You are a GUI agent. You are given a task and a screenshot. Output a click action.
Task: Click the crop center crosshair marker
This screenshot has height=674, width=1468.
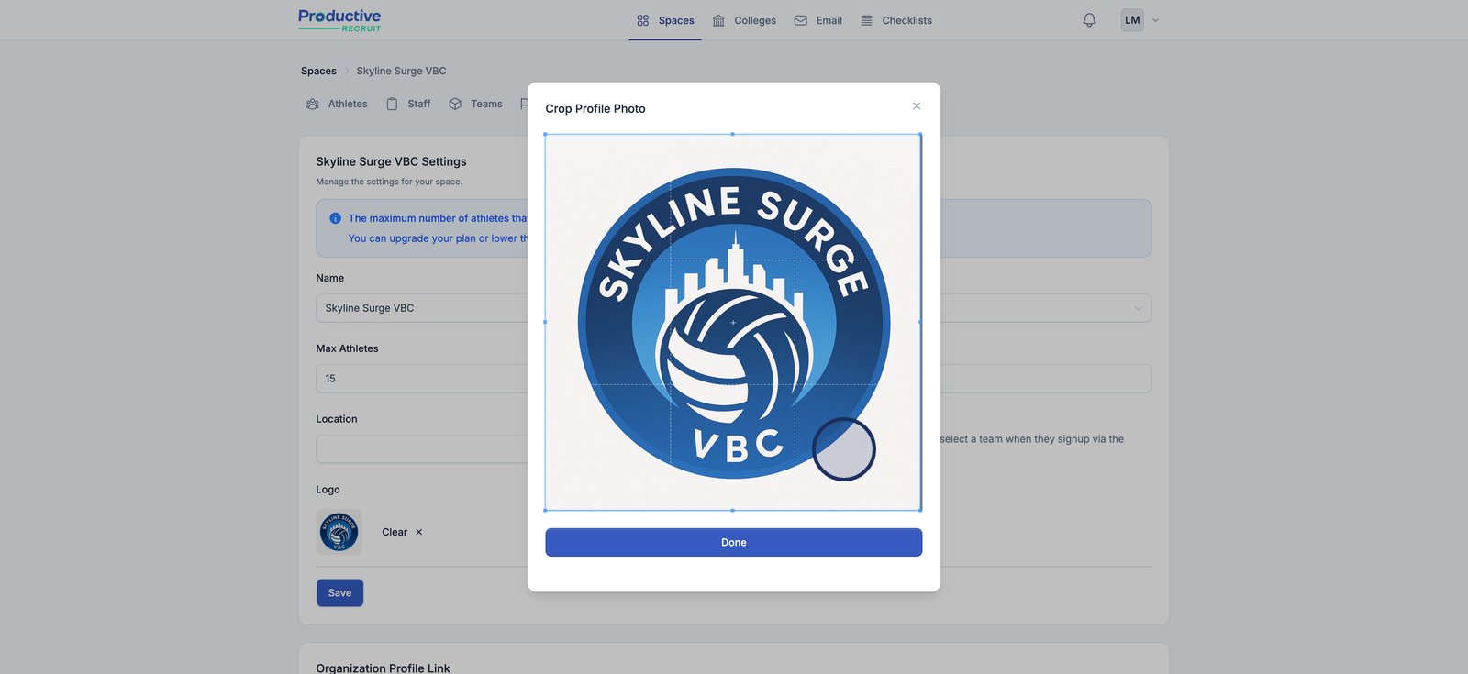click(733, 323)
